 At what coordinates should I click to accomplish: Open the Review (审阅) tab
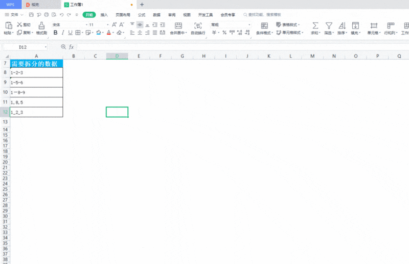click(172, 15)
